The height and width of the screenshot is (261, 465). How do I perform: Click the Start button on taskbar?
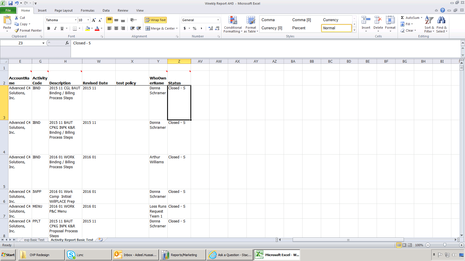click(x=8, y=255)
